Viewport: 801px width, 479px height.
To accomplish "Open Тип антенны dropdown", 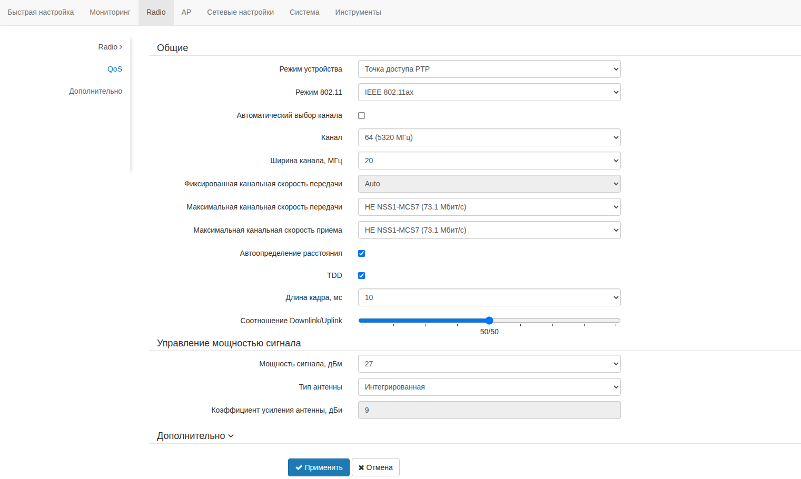I will coord(489,387).
